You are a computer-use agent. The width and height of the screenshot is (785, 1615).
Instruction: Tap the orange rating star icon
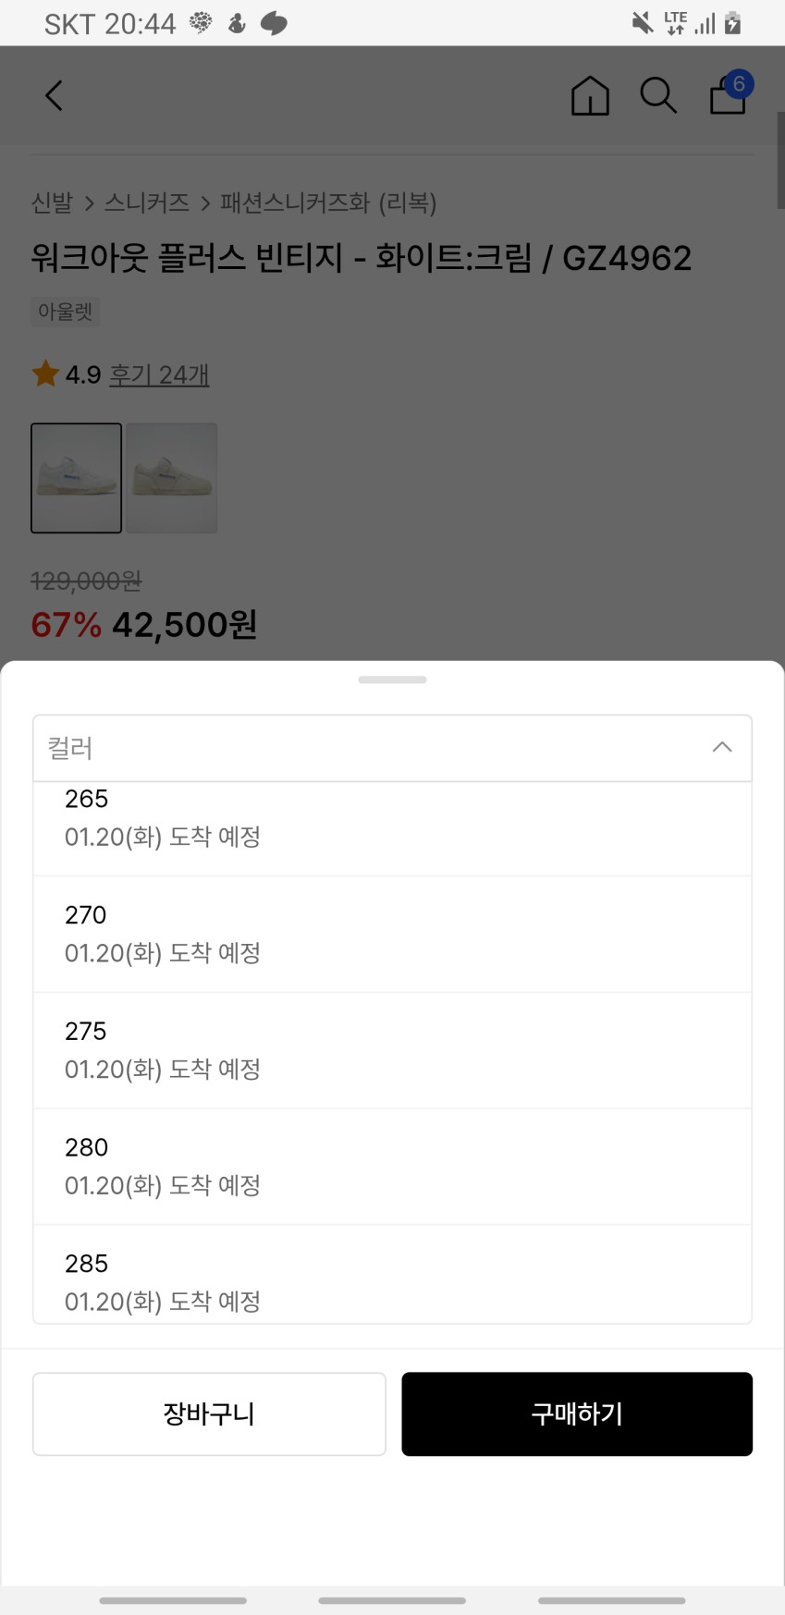[45, 374]
